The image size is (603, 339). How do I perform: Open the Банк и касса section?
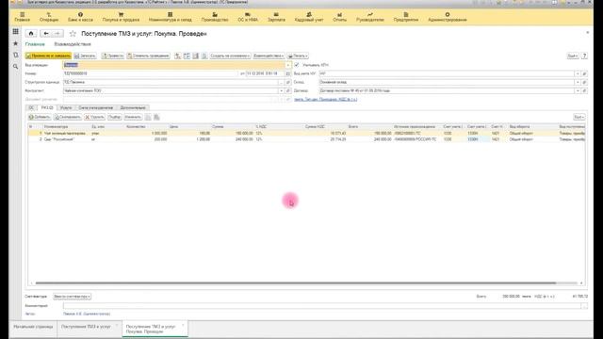[x=80, y=17]
